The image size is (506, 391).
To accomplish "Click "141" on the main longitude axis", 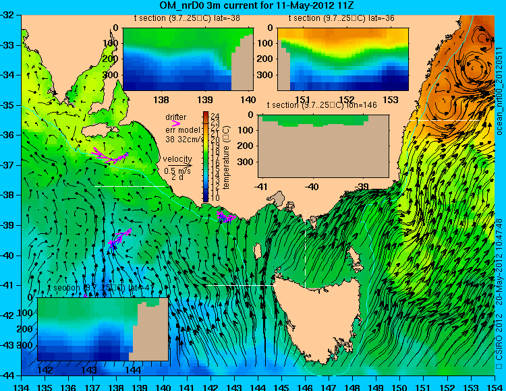I will pos(187,387).
